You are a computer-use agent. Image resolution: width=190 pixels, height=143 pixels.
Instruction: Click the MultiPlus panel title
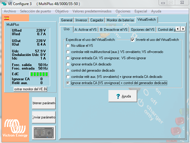(x=13, y=25)
